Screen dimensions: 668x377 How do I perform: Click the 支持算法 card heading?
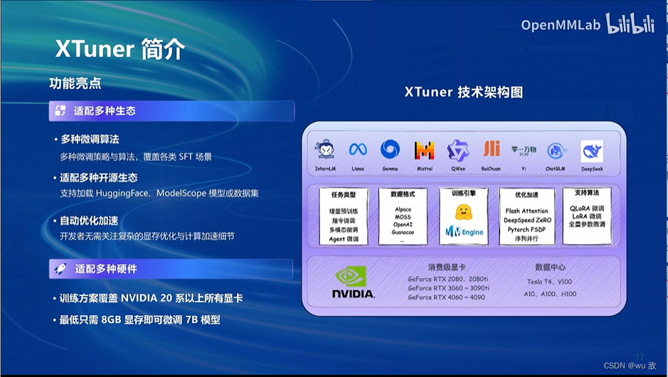[x=587, y=193]
